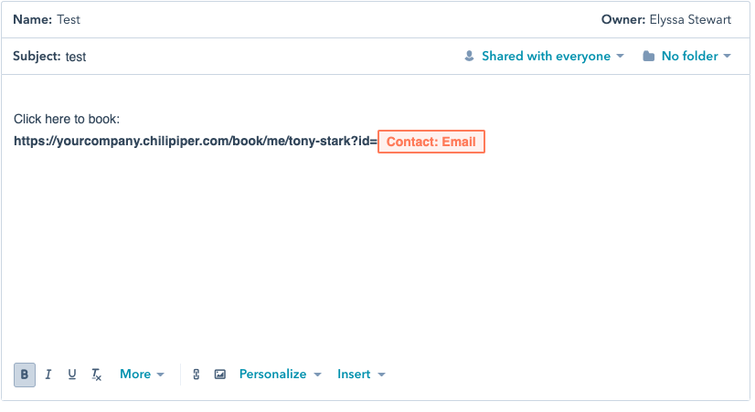Click the arrow beside No folder

[x=727, y=57]
